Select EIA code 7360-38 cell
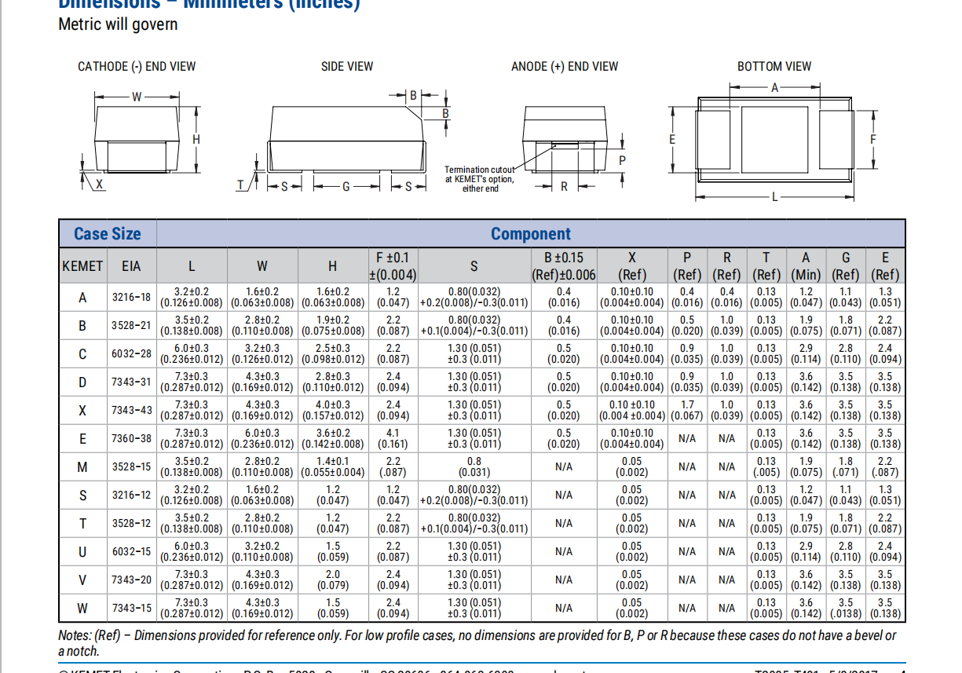This screenshot has height=673, width=962. pos(131,439)
